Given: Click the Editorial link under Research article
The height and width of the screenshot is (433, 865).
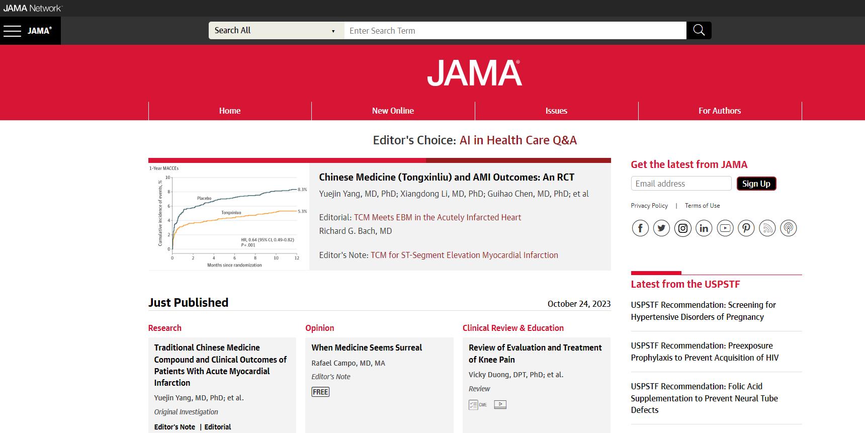Looking at the screenshot, I should tap(218, 427).
